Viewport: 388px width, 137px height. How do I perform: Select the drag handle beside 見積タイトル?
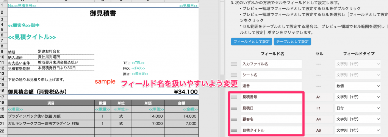click(x=234, y=130)
